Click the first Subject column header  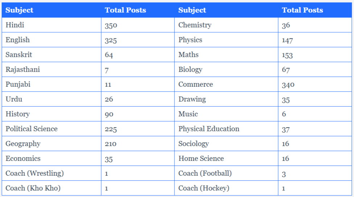tap(52, 10)
